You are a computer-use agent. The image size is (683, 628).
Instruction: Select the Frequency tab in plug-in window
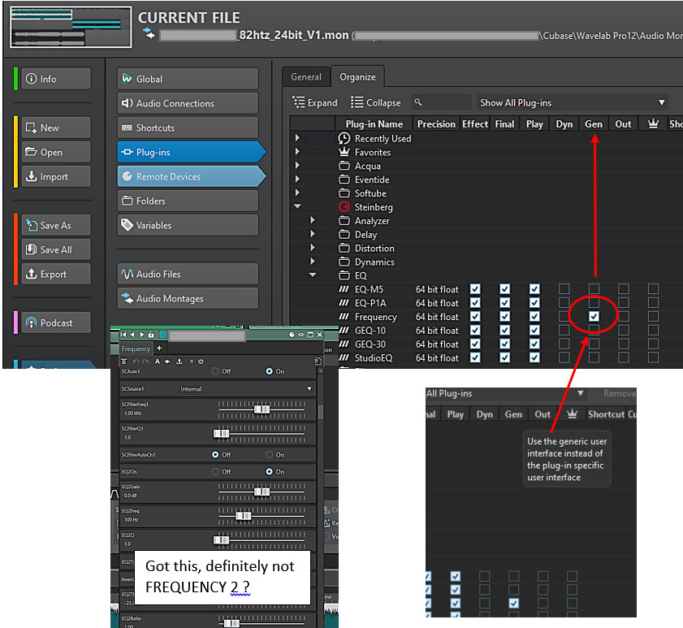(136, 349)
